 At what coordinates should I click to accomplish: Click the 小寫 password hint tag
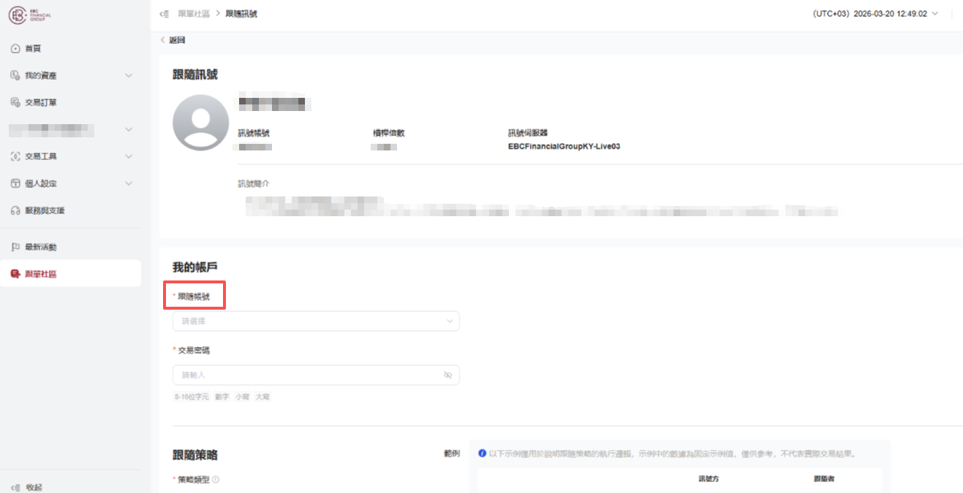(242, 397)
